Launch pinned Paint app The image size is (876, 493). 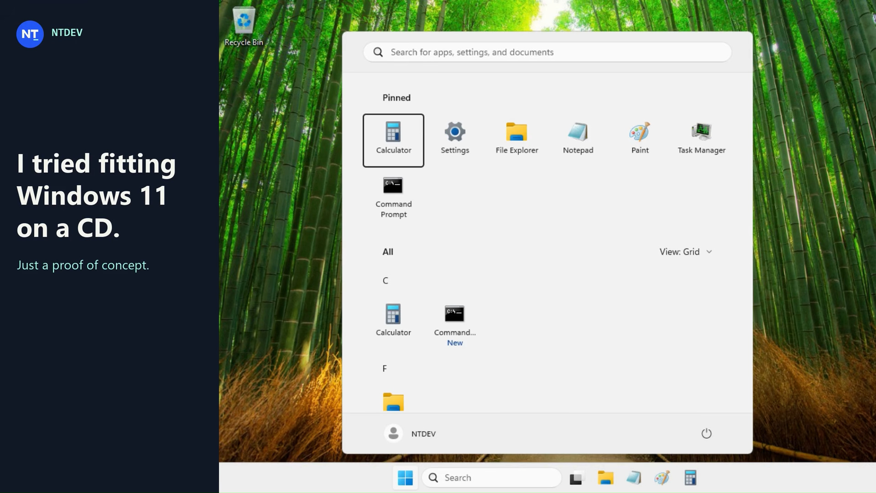click(640, 138)
